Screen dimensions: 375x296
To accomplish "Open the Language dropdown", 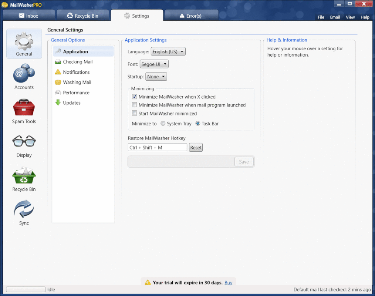I will click(x=168, y=51).
